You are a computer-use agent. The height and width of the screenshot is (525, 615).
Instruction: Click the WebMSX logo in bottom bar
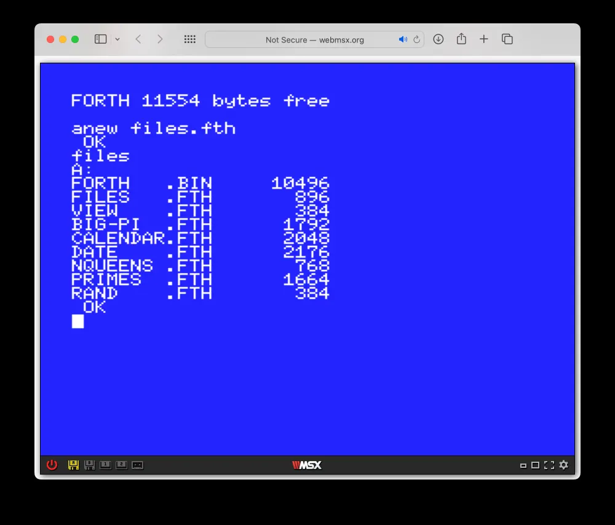click(x=307, y=465)
